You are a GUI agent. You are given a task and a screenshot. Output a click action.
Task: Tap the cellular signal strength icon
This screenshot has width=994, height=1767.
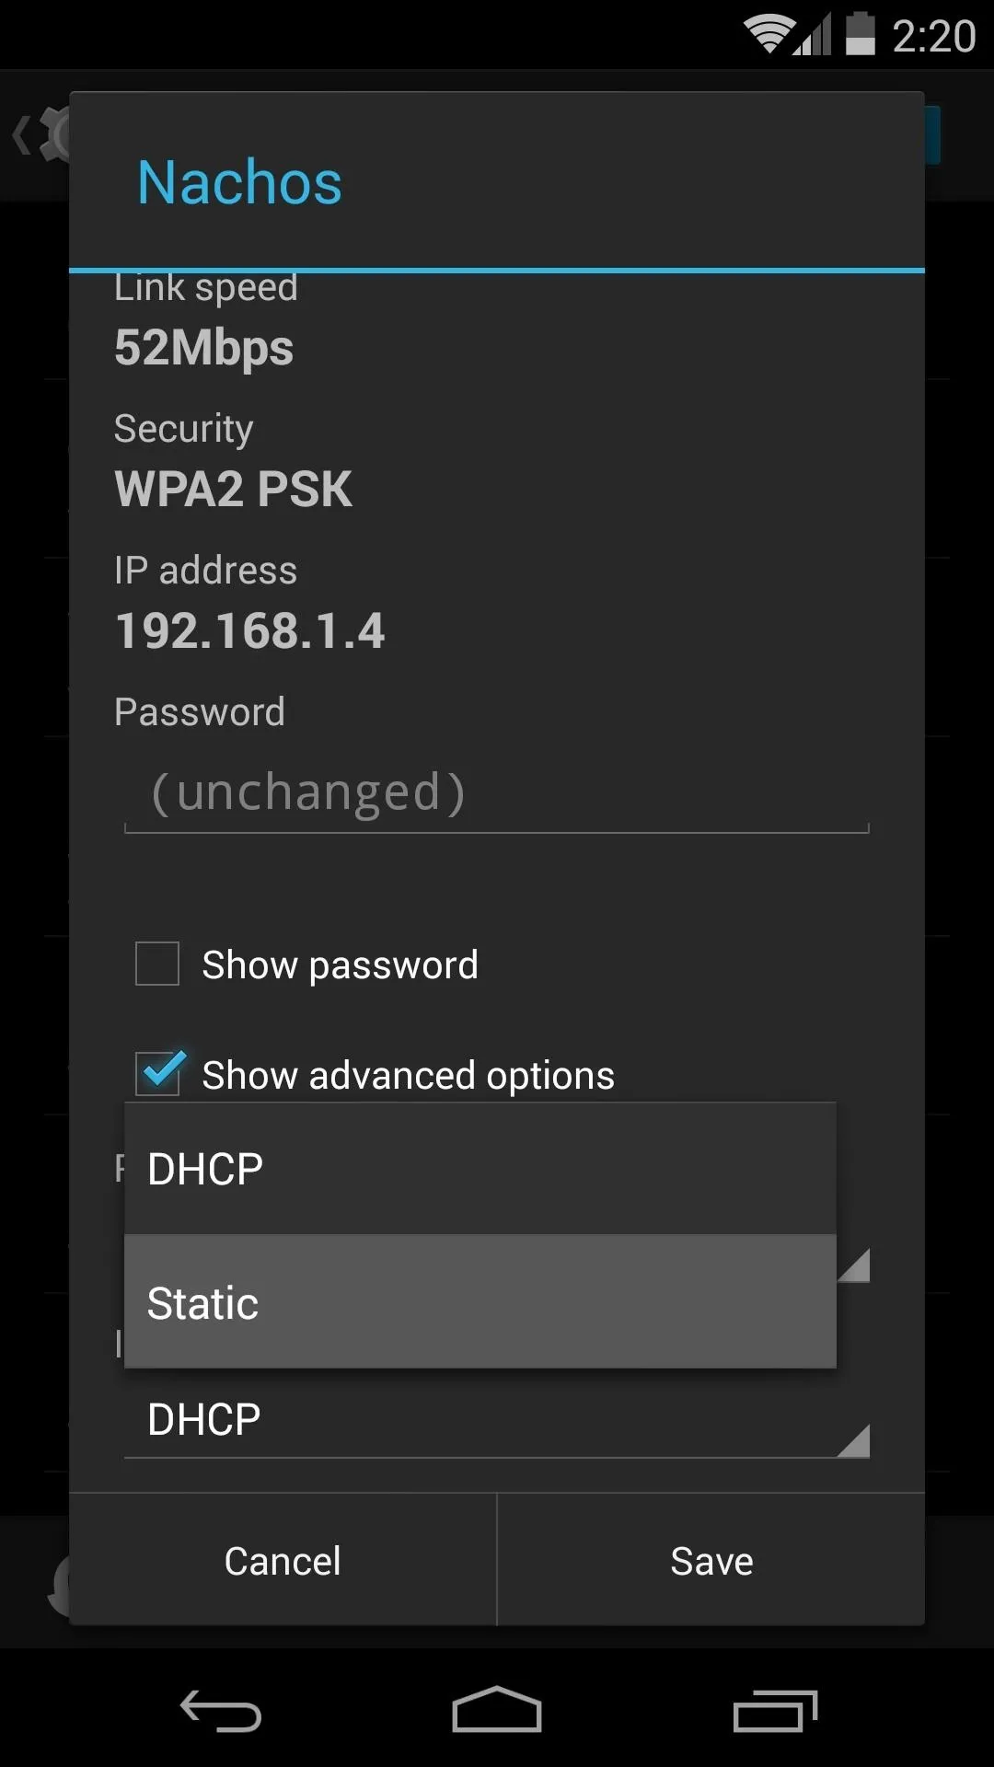(x=813, y=35)
